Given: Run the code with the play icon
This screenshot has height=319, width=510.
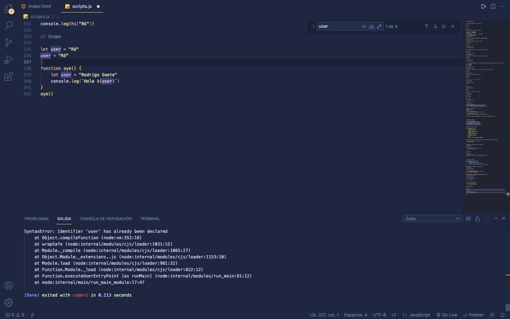Looking at the screenshot, I should click(x=483, y=7).
